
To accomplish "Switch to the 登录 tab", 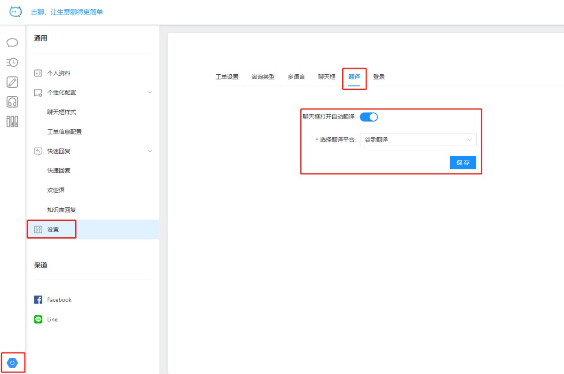I will click(379, 77).
